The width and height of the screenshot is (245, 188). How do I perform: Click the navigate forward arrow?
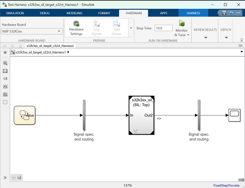point(12,46)
